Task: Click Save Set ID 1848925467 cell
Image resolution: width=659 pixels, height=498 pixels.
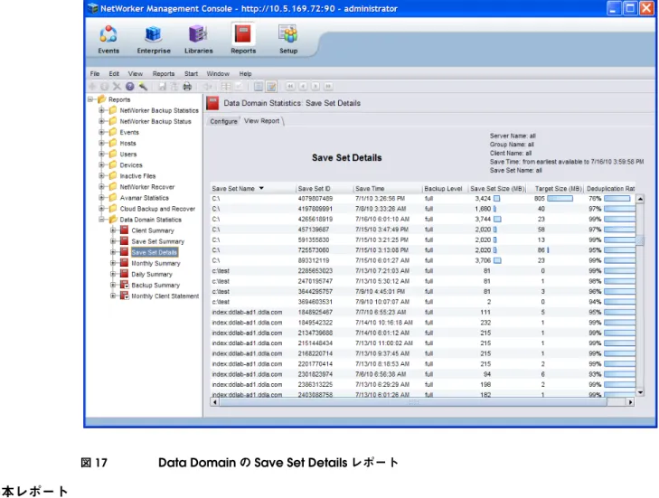Action: 315,312
